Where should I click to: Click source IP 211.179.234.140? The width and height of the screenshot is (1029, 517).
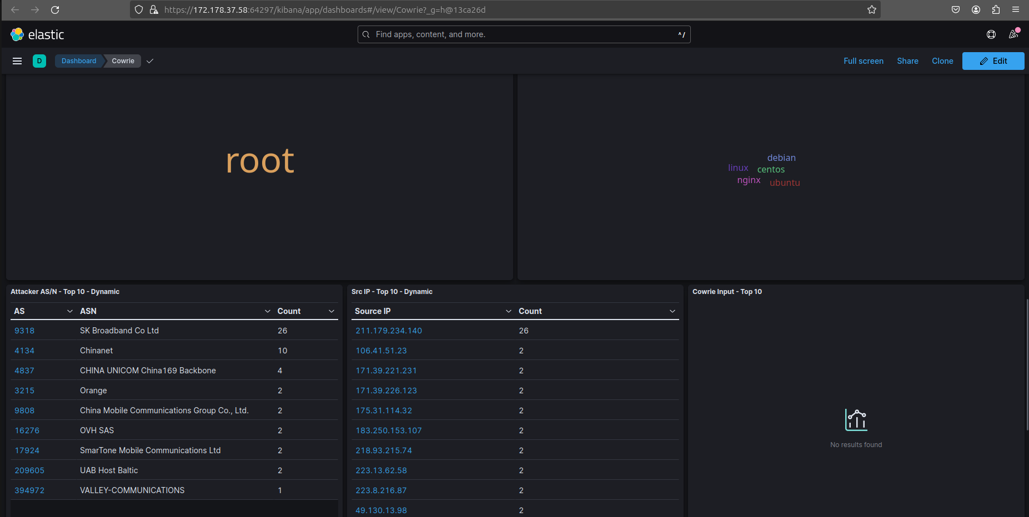coord(389,331)
